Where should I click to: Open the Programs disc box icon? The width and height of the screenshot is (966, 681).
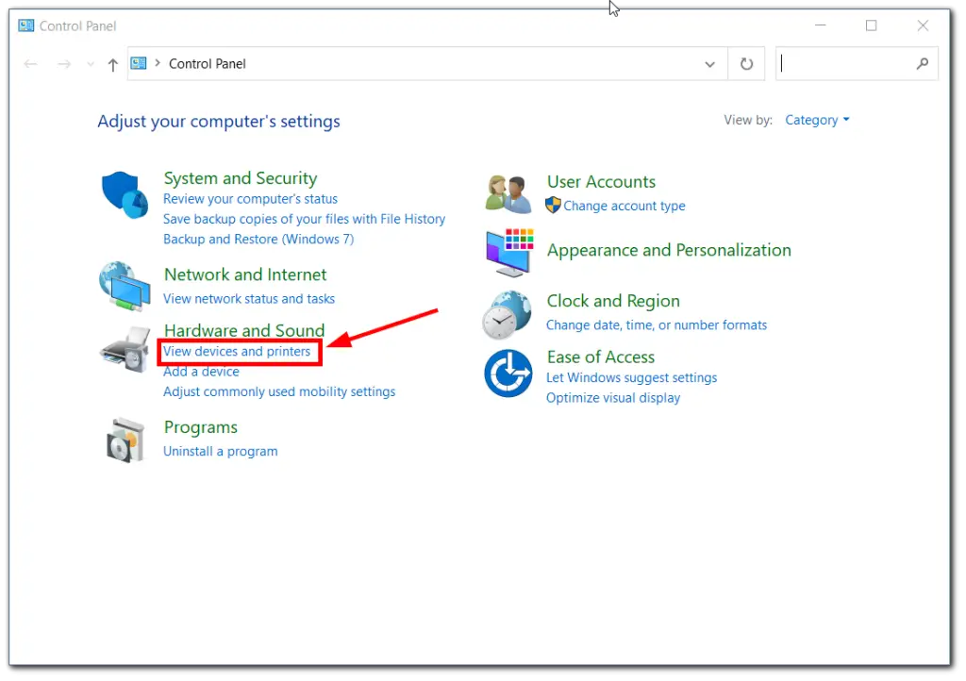coord(125,440)
